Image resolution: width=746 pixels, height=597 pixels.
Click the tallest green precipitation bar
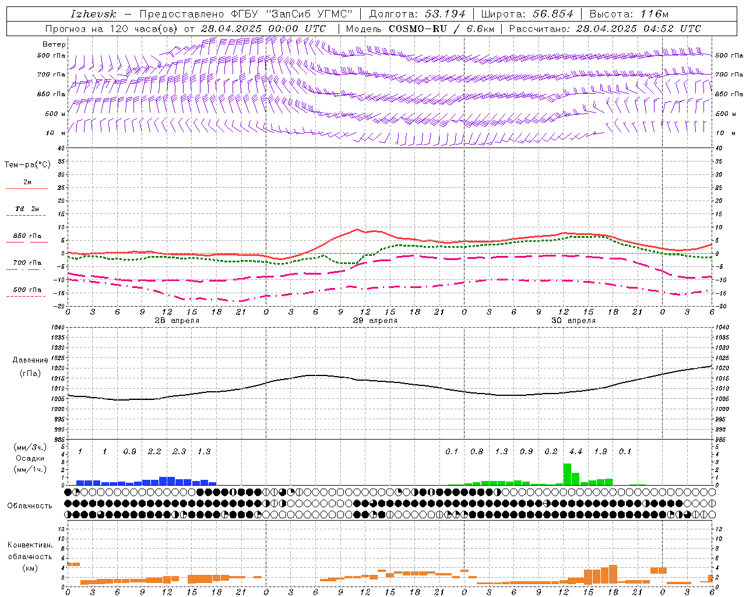567,474
